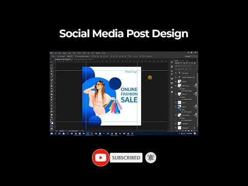
Task: Click the 'Brand Logo' text on canvas
Action: point(131,71)
